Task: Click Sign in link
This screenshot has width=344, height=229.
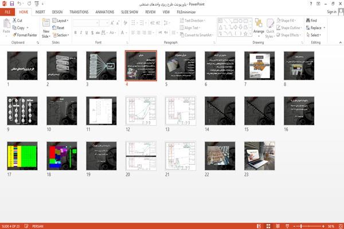Action: point(331,11)
